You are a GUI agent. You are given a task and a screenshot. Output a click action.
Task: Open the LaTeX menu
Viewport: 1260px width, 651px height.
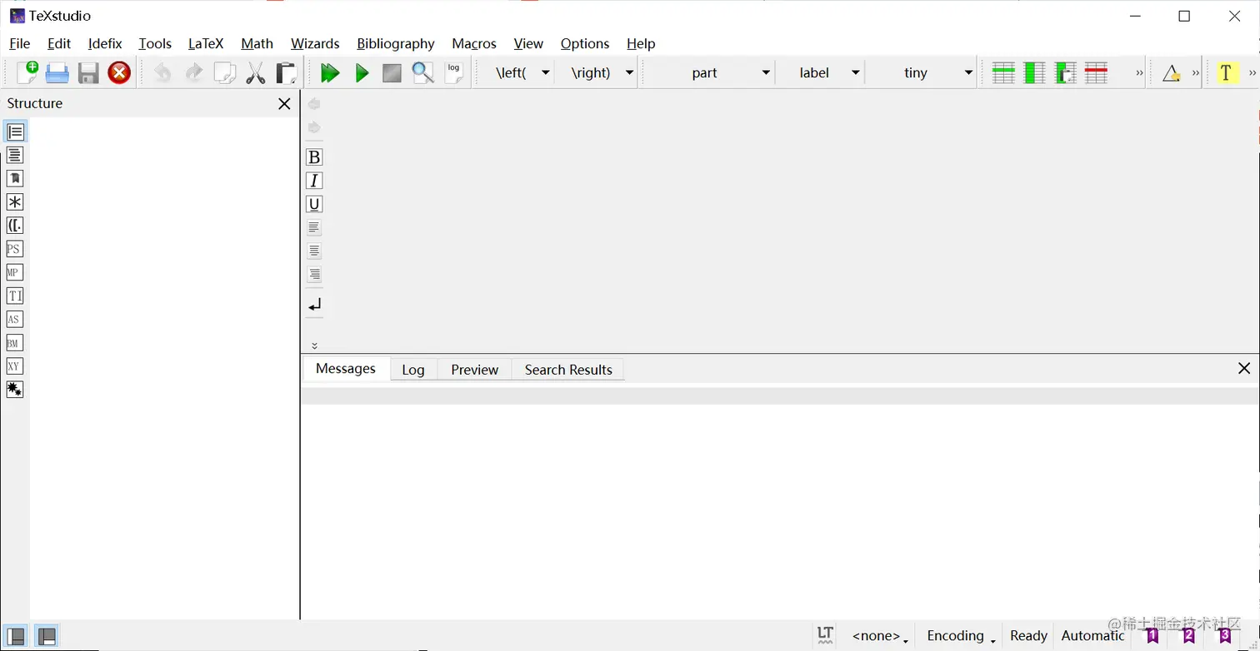[206, 43]
